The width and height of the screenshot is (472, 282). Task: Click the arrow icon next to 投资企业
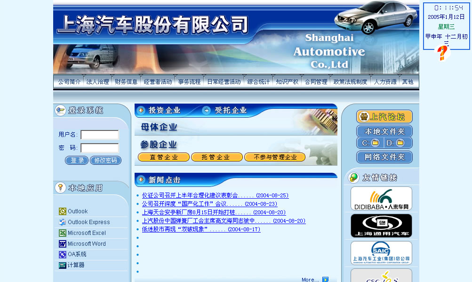tap(141, 110)
